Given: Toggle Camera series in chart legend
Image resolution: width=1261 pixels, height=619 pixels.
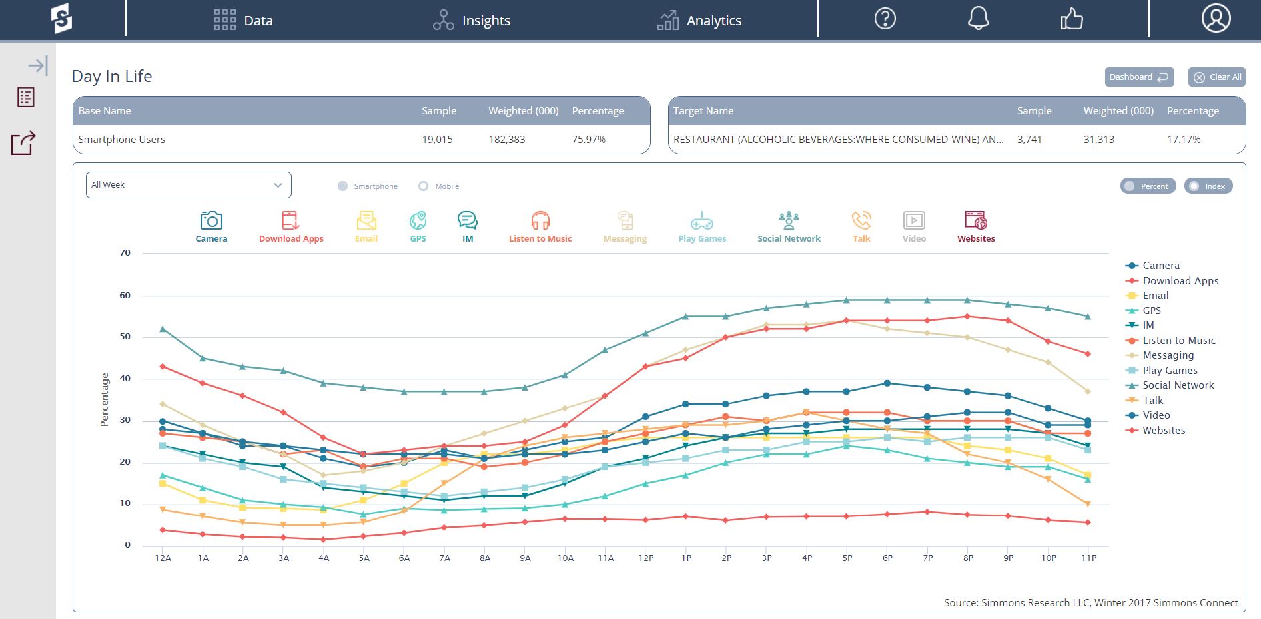Looking at the screenshot, I should [x=1152, y=266].
